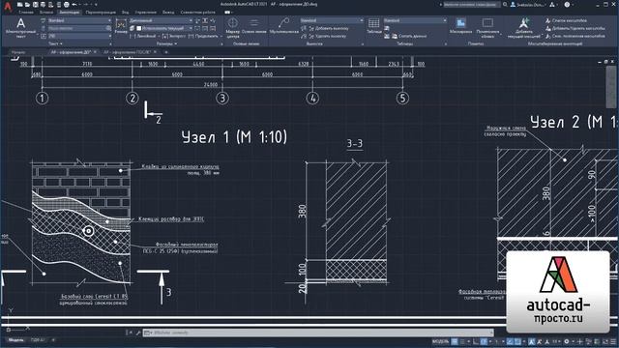Open the Начало start tab

click(17, 52)
